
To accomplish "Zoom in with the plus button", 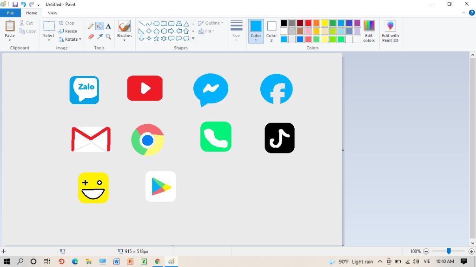I will coord(471,251).
